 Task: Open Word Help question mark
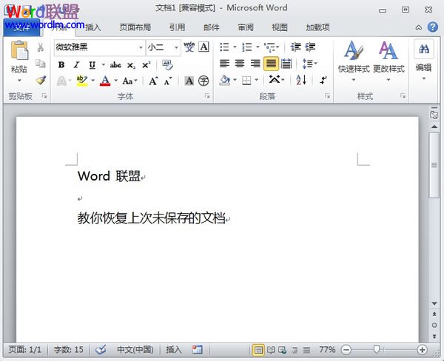(x=433, y=27)
